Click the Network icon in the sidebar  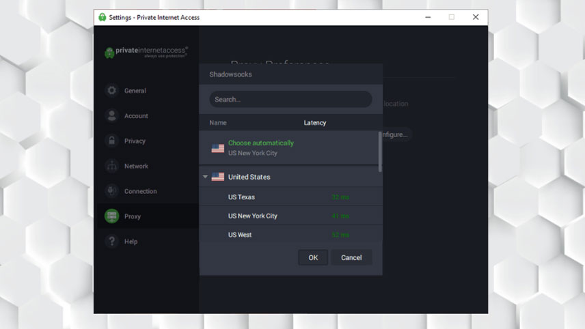click(x=111, y=166)
